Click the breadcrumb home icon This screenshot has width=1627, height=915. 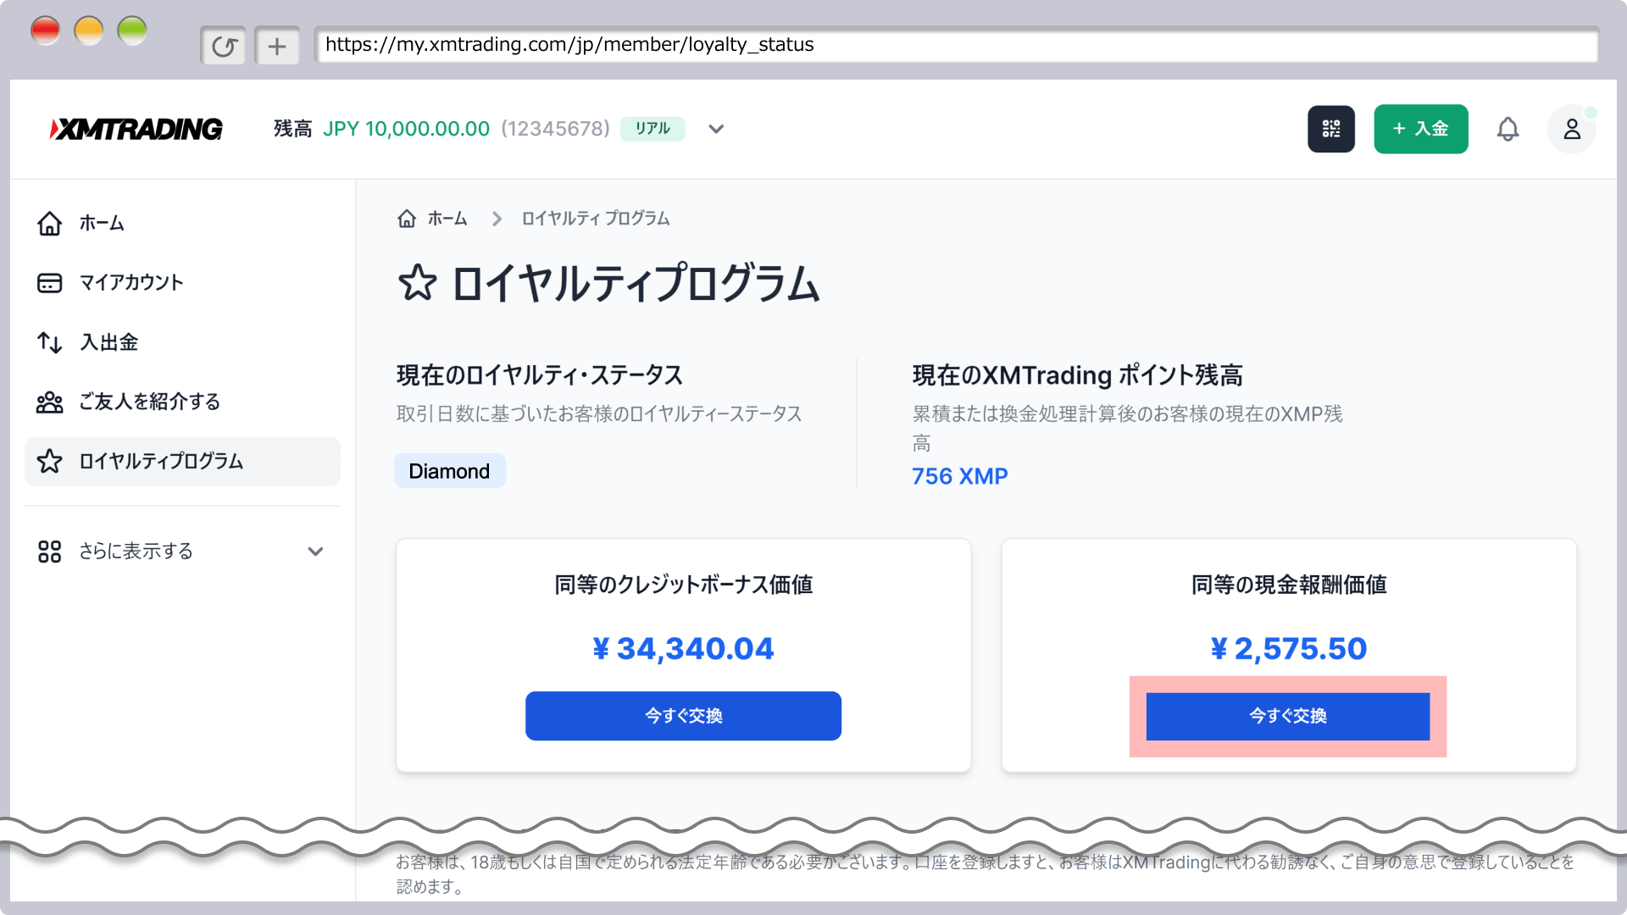tap(407, 219)
